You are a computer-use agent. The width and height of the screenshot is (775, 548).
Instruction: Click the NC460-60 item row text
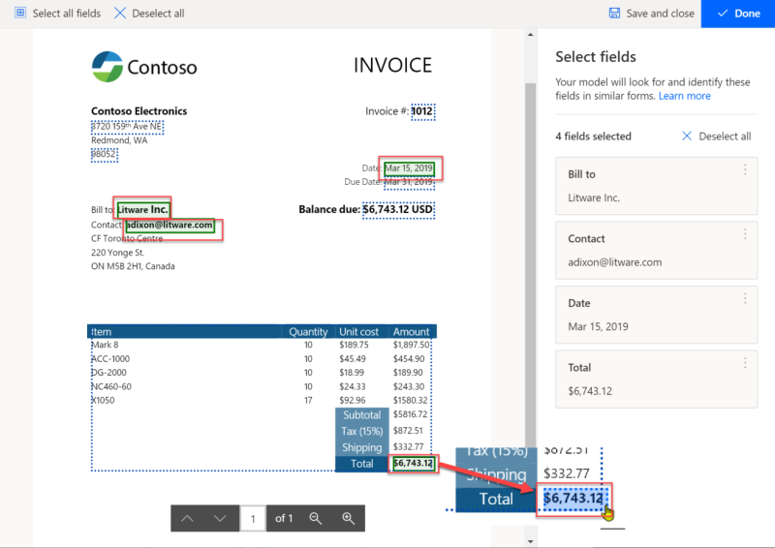[112, 386]
